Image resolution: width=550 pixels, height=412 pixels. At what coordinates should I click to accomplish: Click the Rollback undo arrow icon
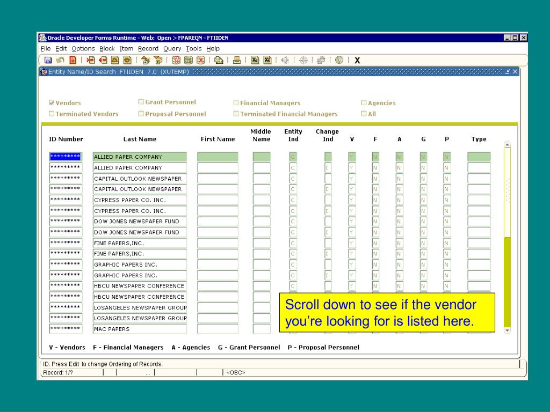pyautogui.click(x=60, y=60)
